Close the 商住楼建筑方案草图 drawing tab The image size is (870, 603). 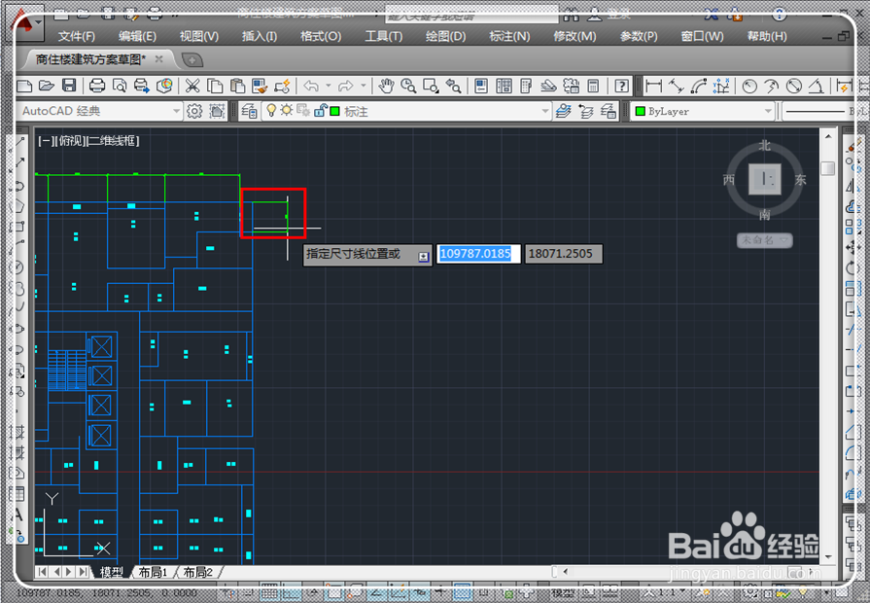(x=159, y=59)
